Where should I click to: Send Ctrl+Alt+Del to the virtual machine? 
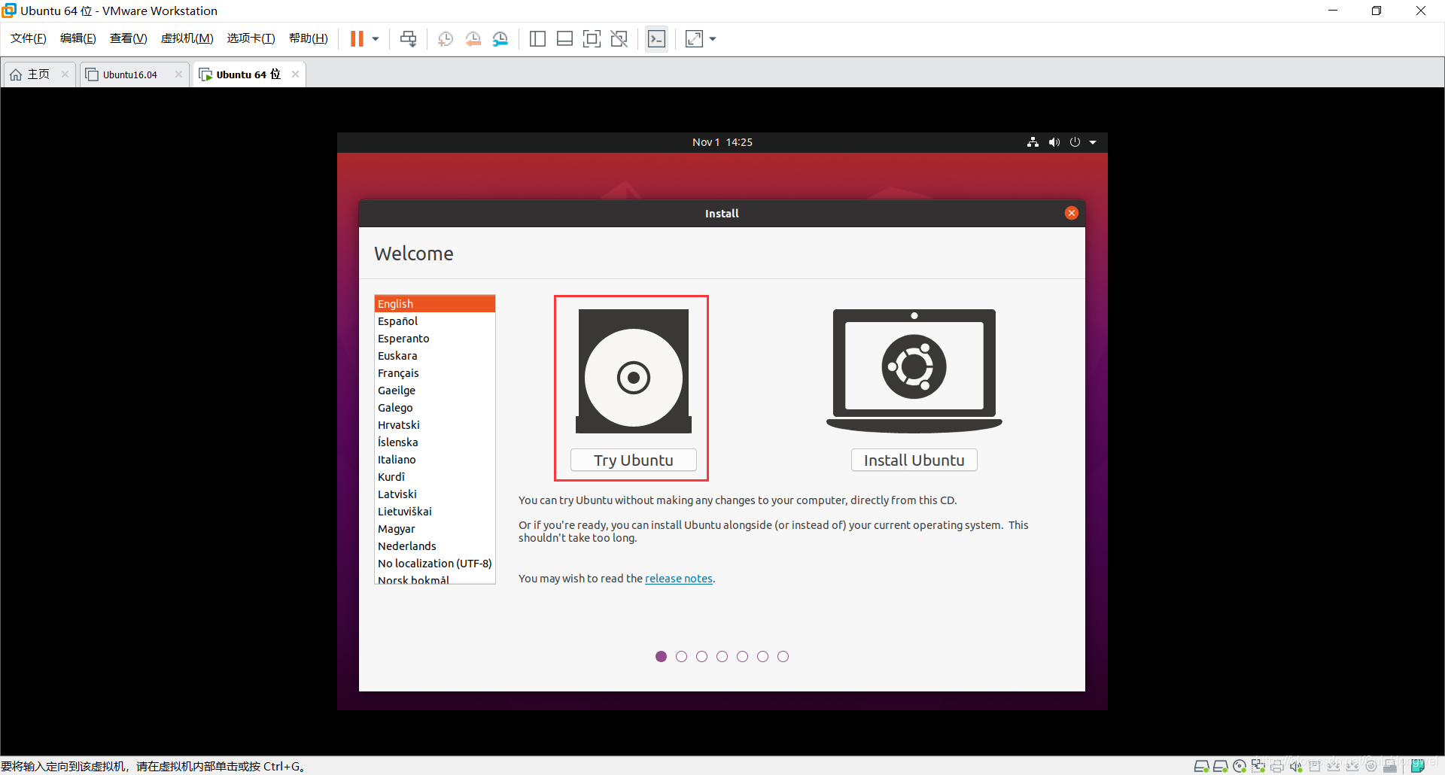409,38
